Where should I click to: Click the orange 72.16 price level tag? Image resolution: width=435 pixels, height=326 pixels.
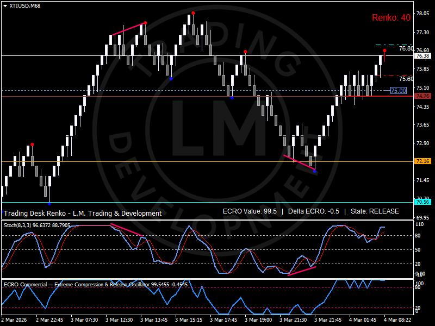tap(422, 161)
